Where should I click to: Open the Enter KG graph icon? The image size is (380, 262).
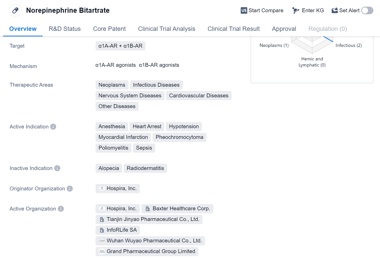pyautogui.click(x=296, y=10)
